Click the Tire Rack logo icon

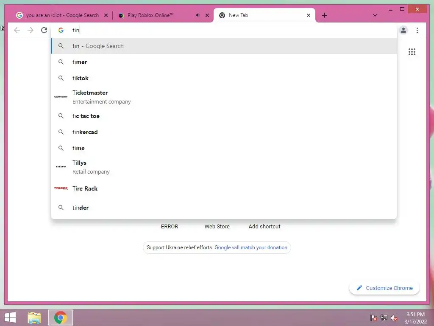pyautogui.click(x=61, y=188)
